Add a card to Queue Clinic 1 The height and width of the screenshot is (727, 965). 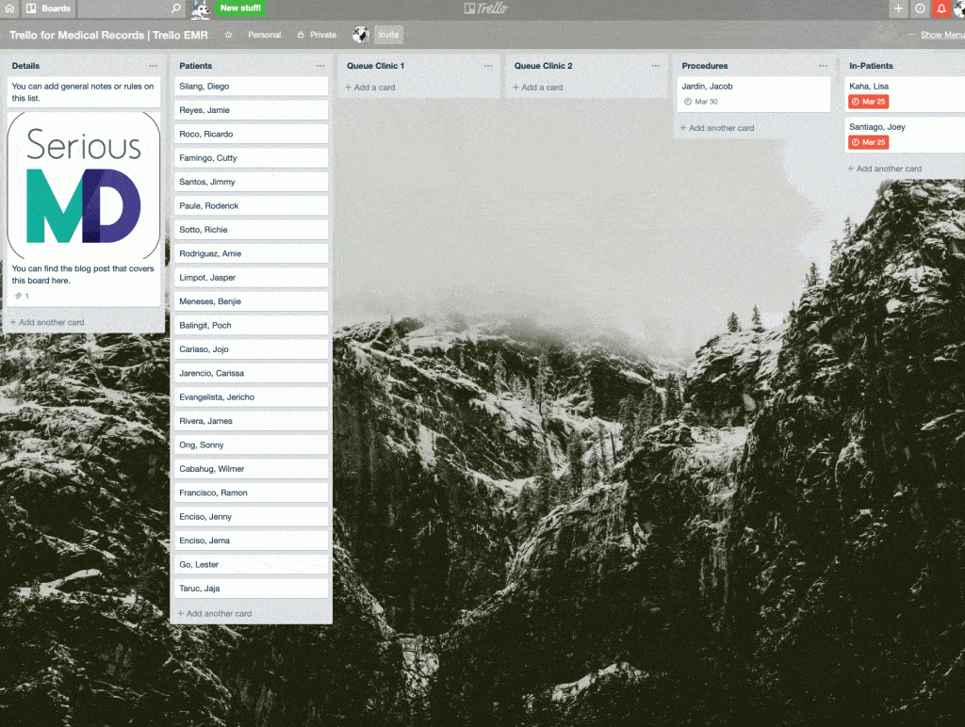[369, 88]
